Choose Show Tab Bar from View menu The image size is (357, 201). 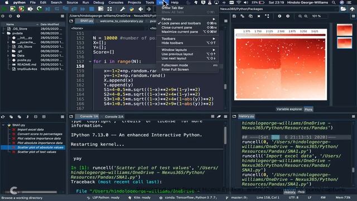point(187,8)
